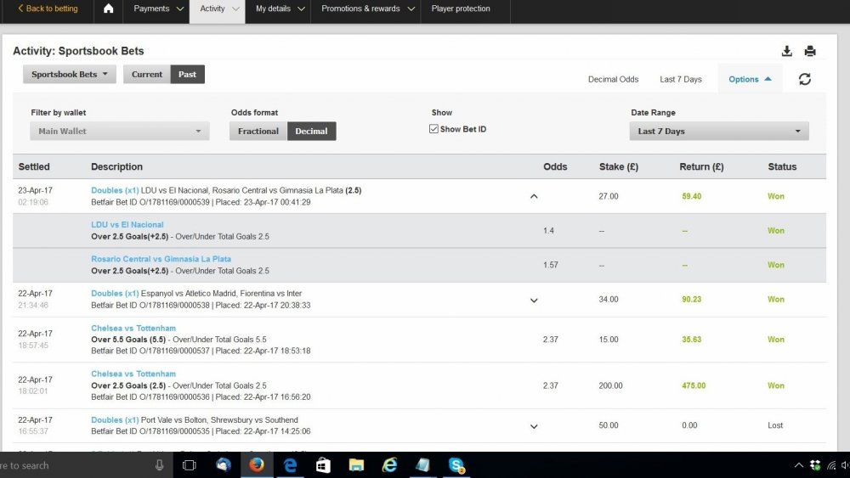Go to the home icon in the top bar

tap(109, 8)
